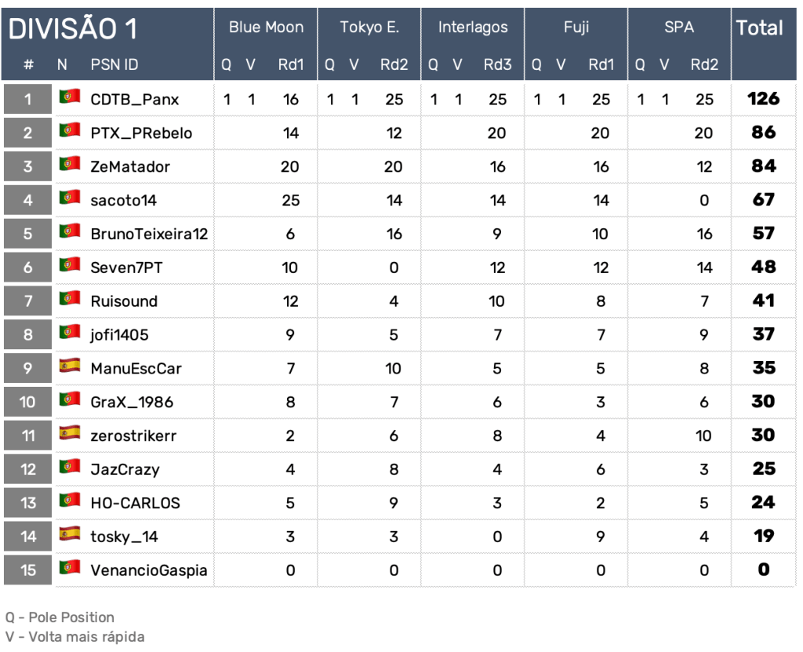The height and width of the screenshot is (652, 803).
Task: Click the DIVISÃO 1 title
Action: [73, 29]
